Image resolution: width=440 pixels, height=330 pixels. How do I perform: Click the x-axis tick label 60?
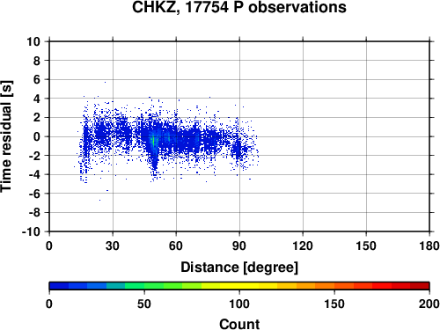(x=176, y=246)
